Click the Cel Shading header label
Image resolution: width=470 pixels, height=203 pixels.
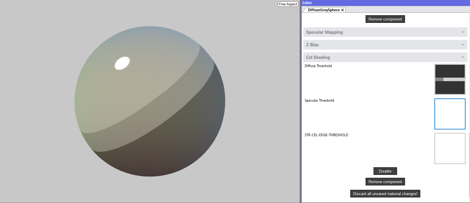coord(318,57)
